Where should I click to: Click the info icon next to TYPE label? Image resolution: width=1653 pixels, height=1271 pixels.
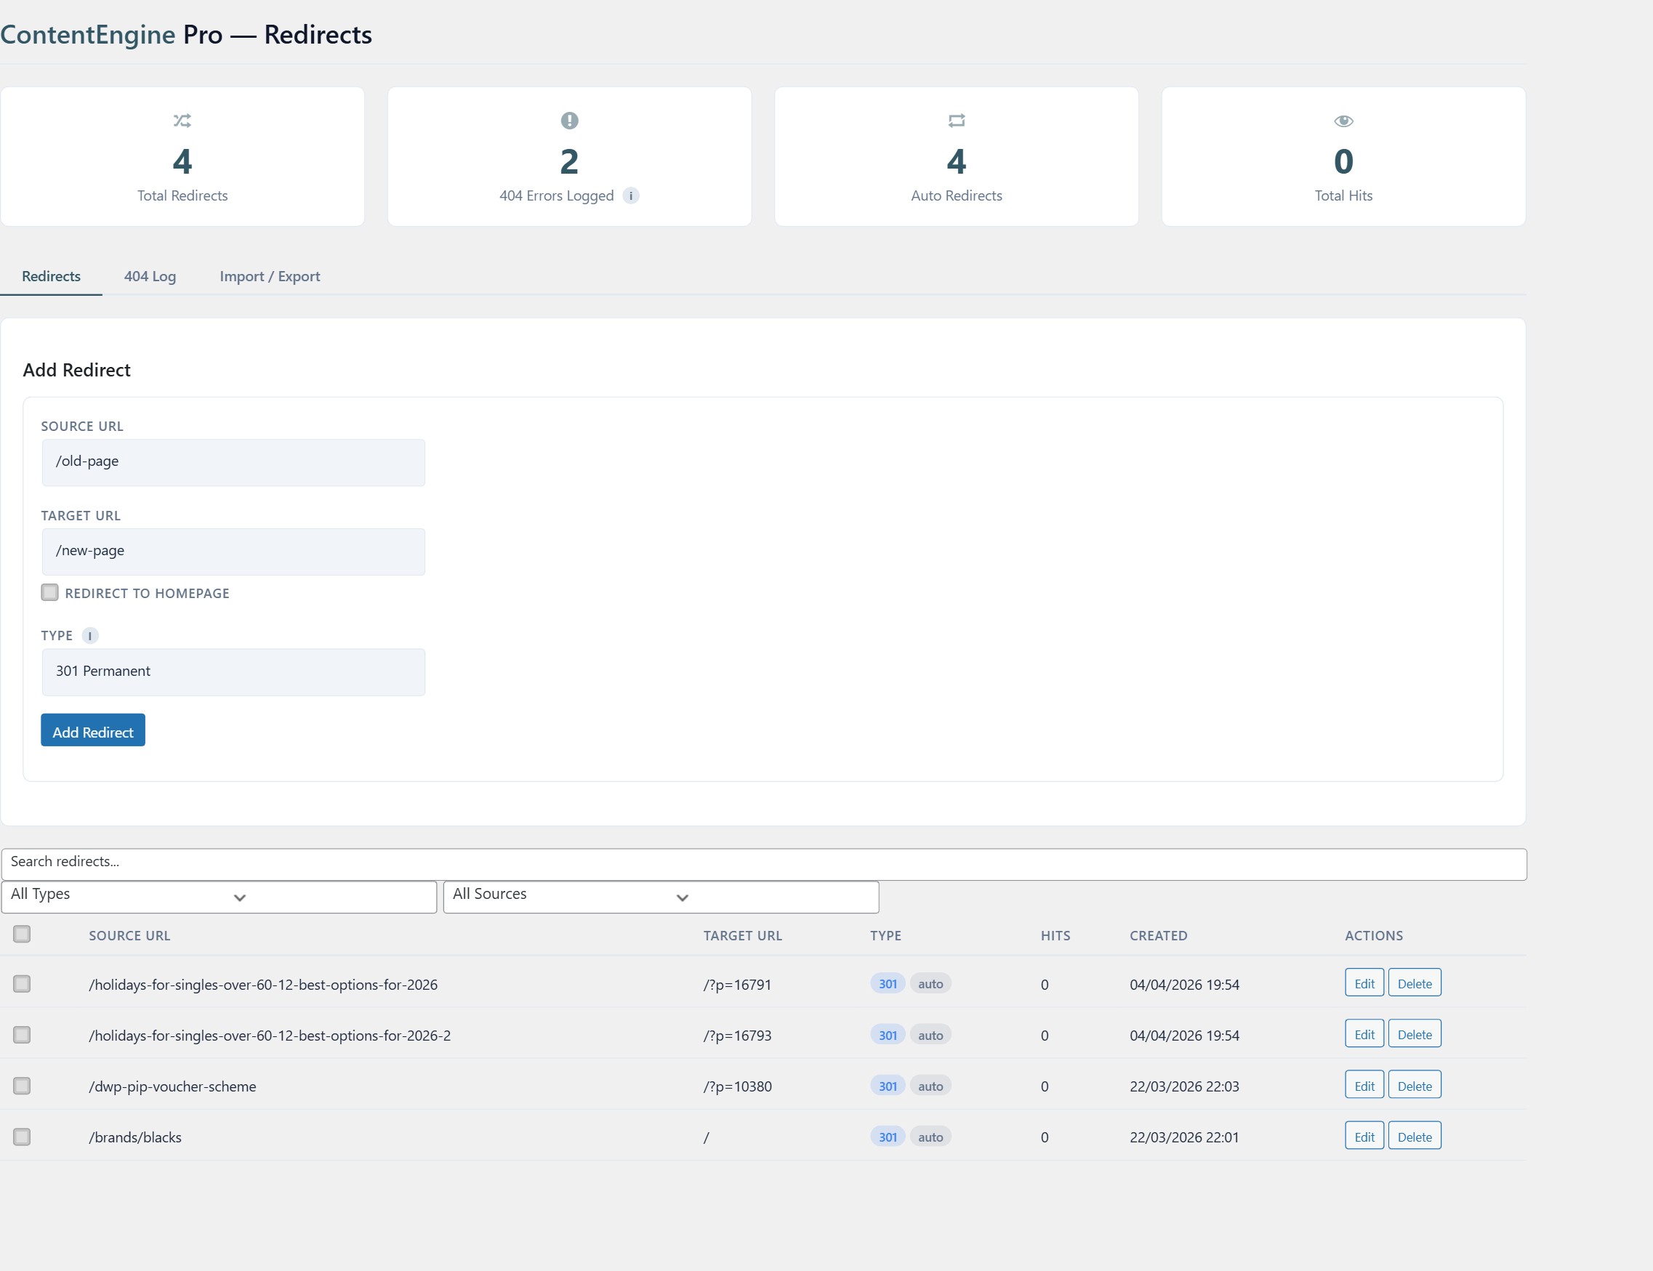coord(90,635)
